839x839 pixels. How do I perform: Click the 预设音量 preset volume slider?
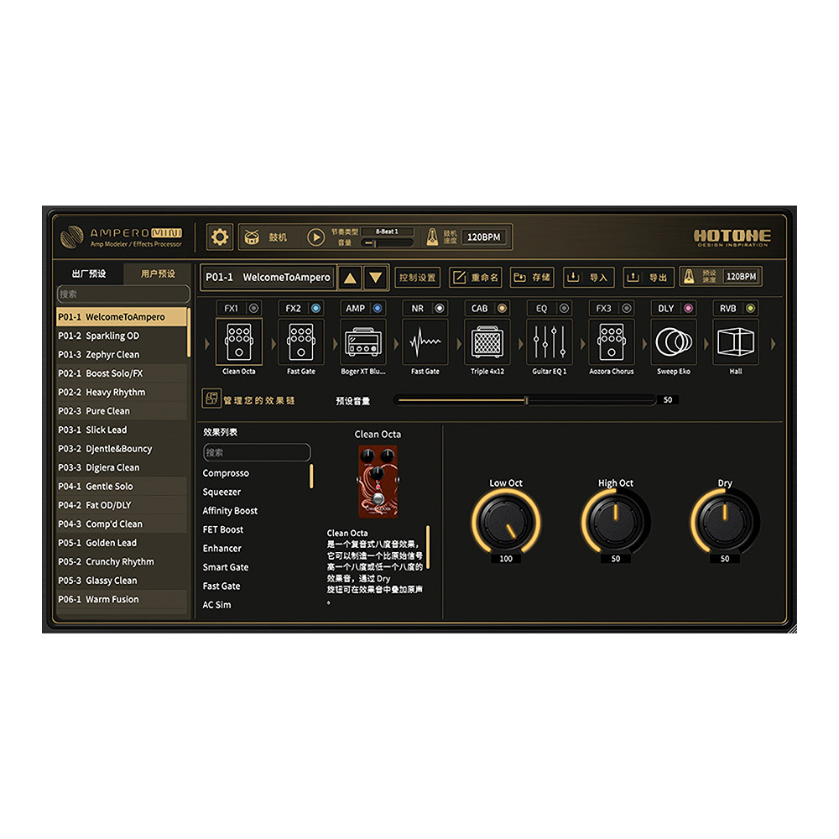[524, 400]
